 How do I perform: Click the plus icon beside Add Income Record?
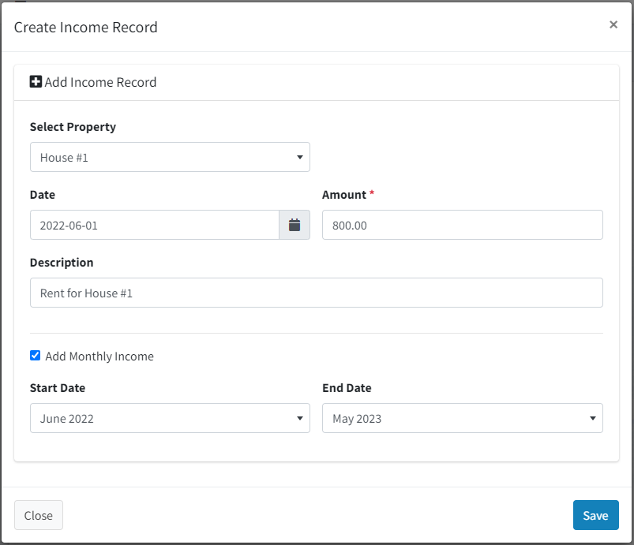(36, 81)
